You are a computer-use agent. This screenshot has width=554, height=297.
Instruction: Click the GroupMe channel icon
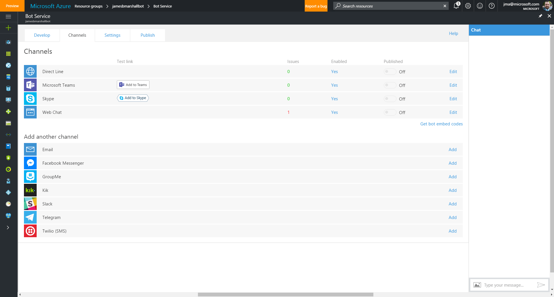click(30, 177)
